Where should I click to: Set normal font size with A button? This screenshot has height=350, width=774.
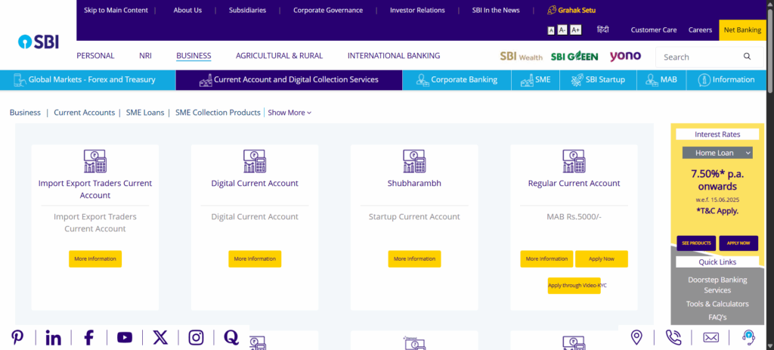[x=551, y=30]
